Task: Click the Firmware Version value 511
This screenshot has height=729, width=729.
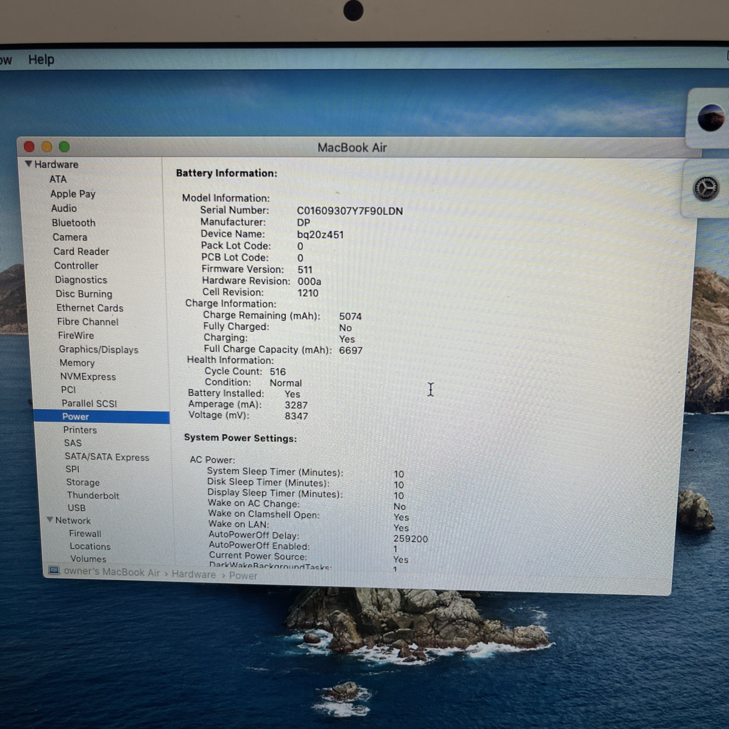Action: [305, 270]
